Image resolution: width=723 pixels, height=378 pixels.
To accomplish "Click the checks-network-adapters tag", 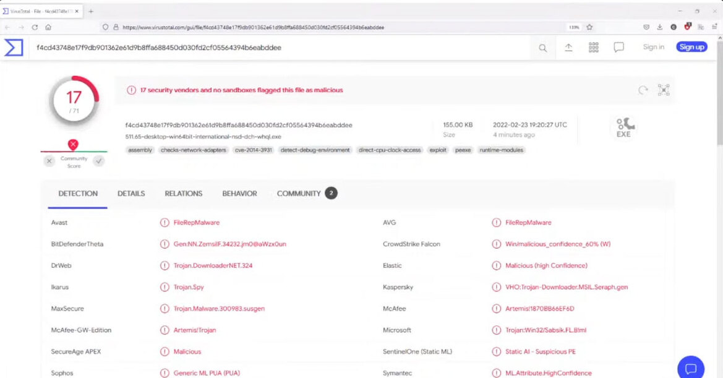I will click(193, 150).
